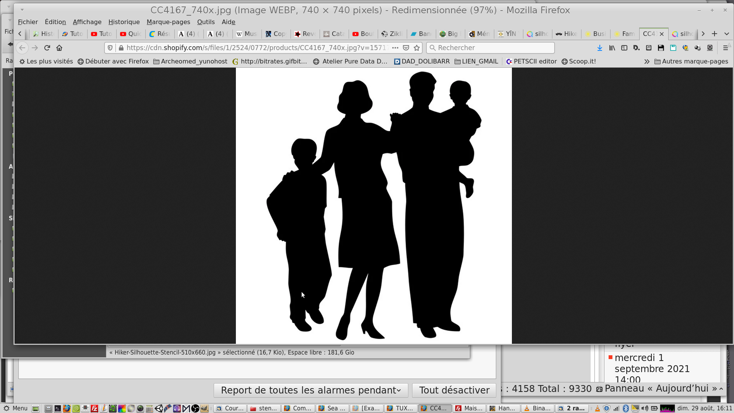Show more bookmarks toolbar overflow chevron
The image size is (734, 413).
646,62
